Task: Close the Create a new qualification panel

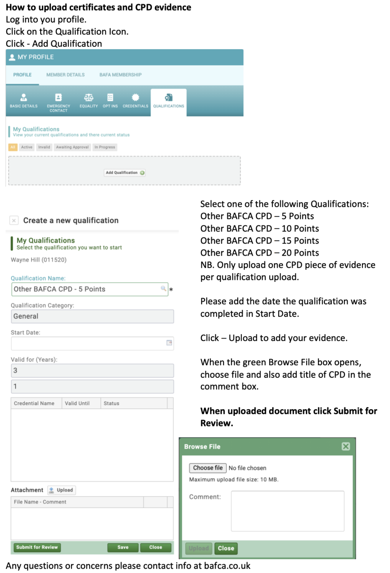Action: [x=14, y=221]
